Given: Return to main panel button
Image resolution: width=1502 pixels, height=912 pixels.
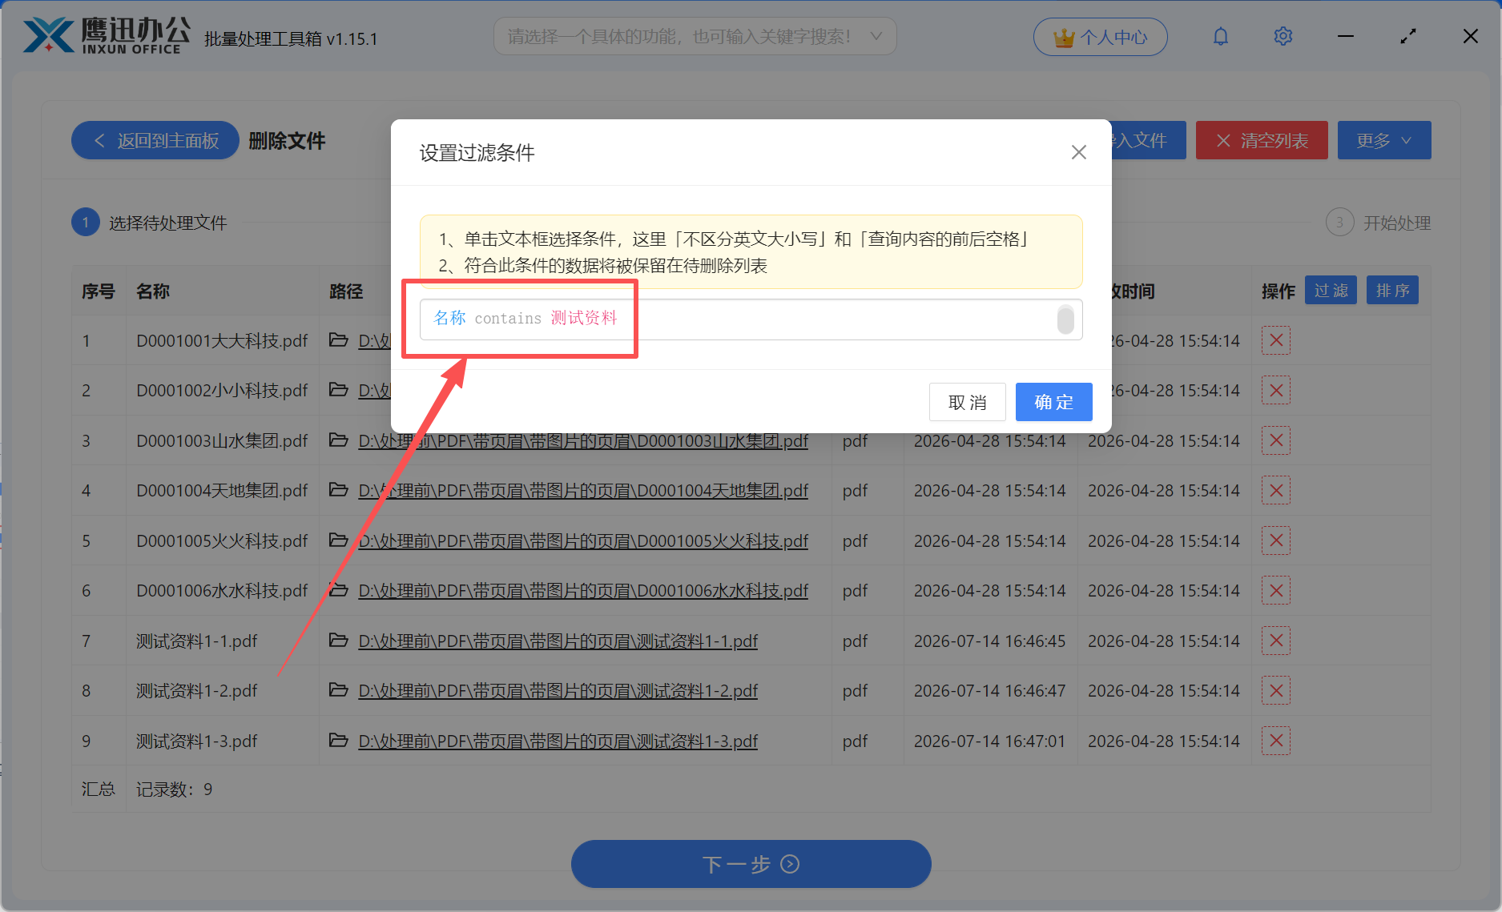Looking at the screenshot, I should coord(155,141).
